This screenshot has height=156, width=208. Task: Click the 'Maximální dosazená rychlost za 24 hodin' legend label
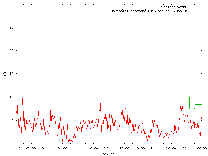tap(149, 11)
